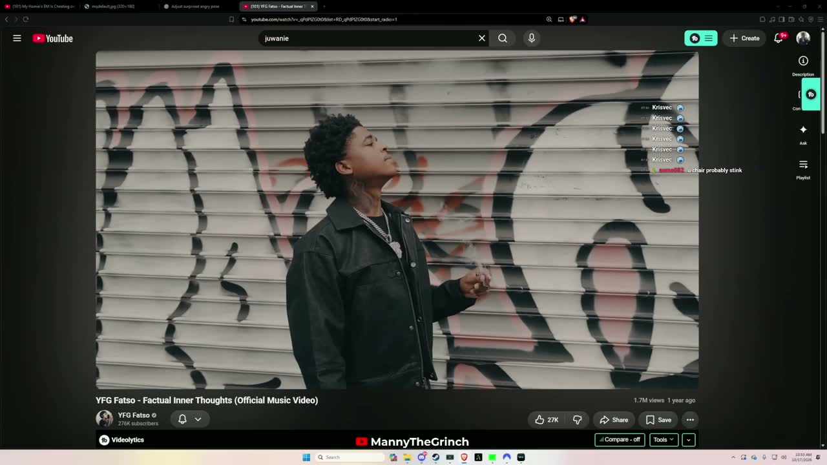Open the Playlist panel
This screenshot has height=465, width=827.
coord(803,169)
